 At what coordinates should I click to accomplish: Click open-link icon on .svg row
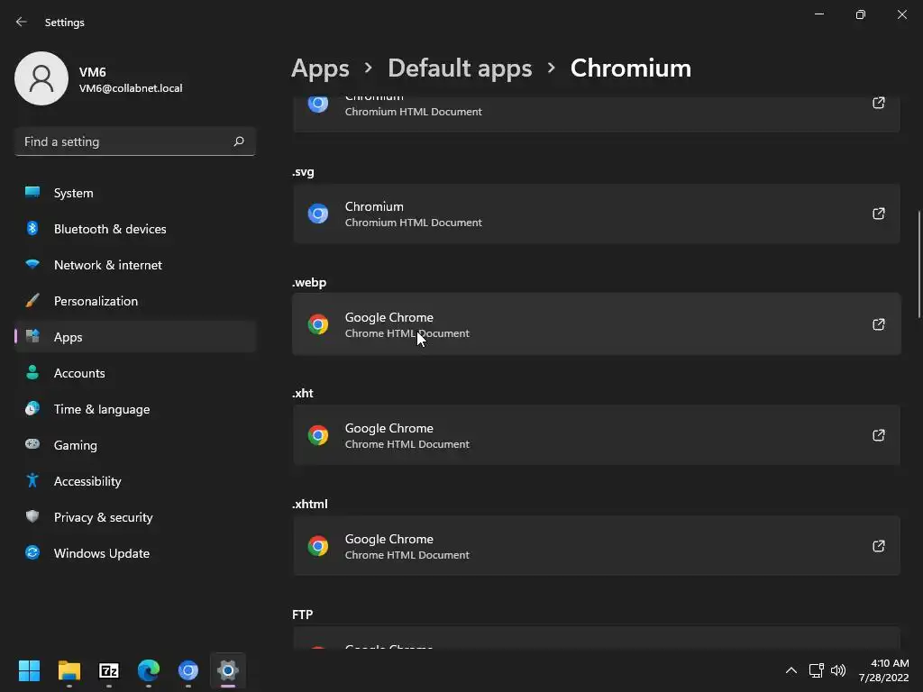click(878, 214)
